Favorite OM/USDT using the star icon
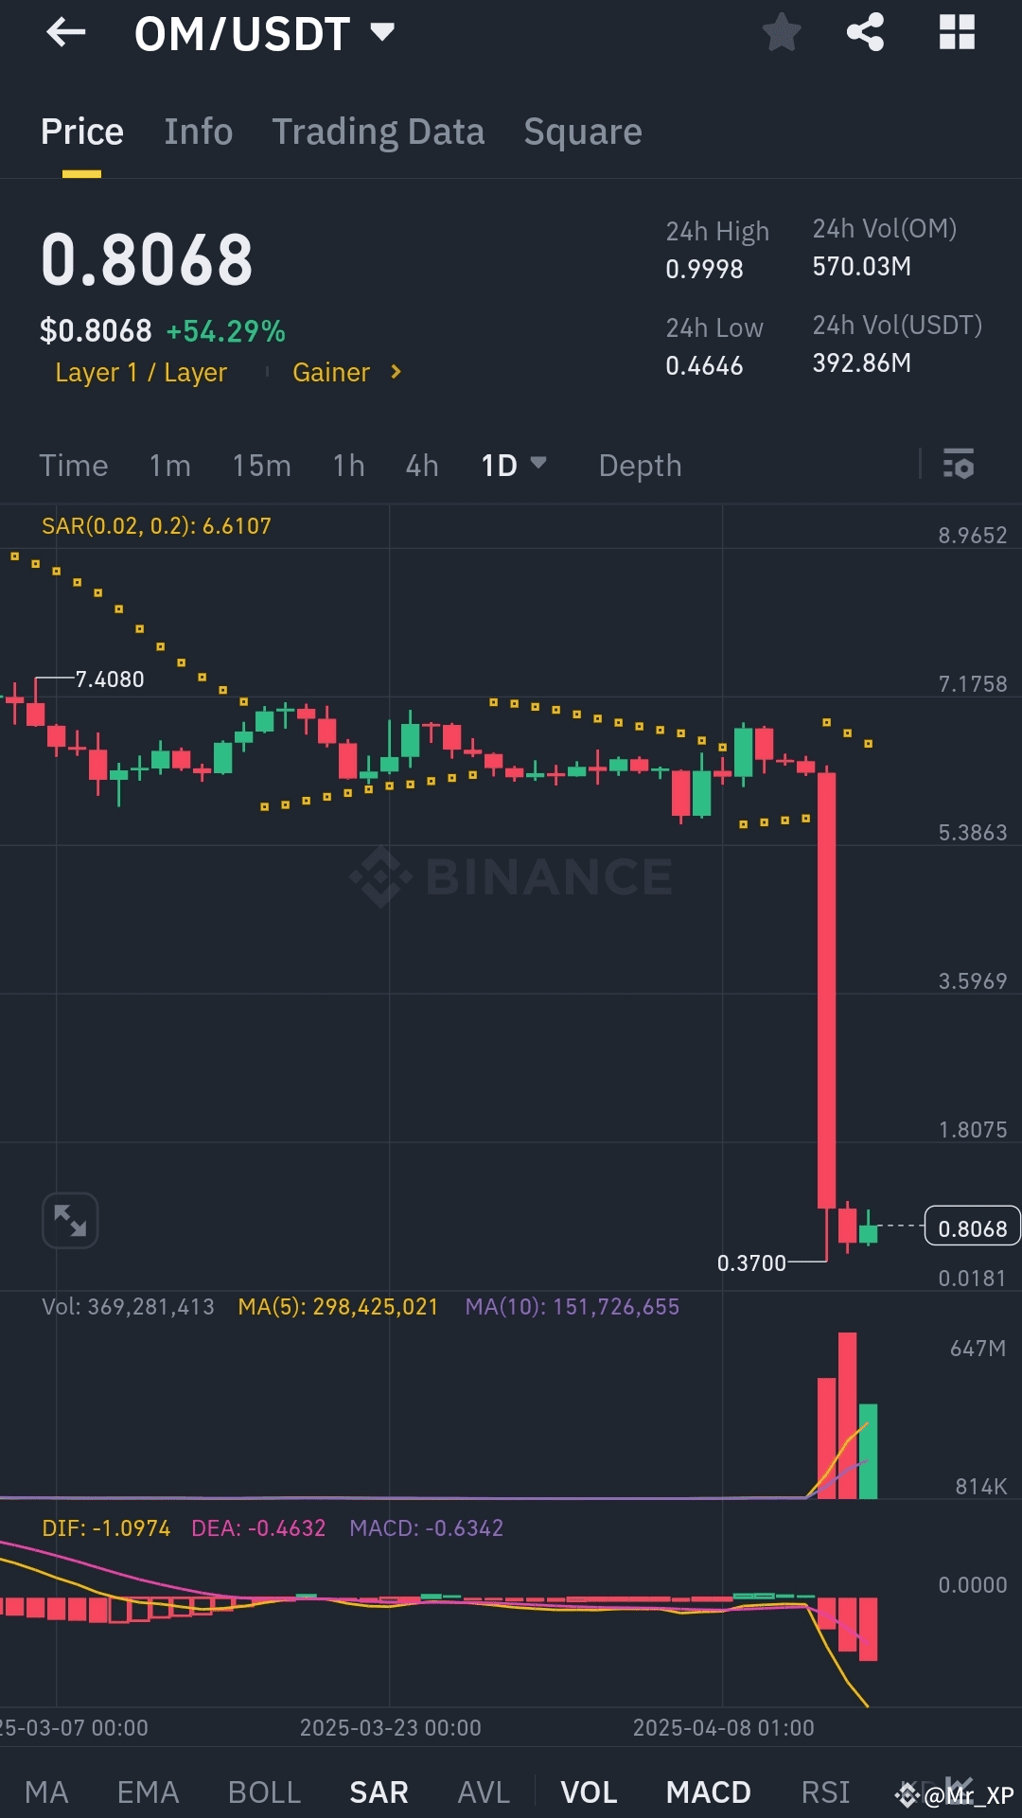The width and height of the screenshot is (1022, 1818). [x=782, y=33]
